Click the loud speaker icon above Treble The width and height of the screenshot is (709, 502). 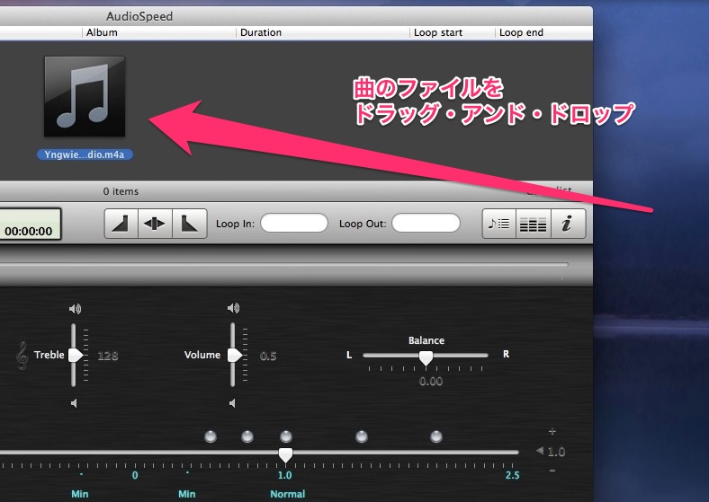coord(75,309)
